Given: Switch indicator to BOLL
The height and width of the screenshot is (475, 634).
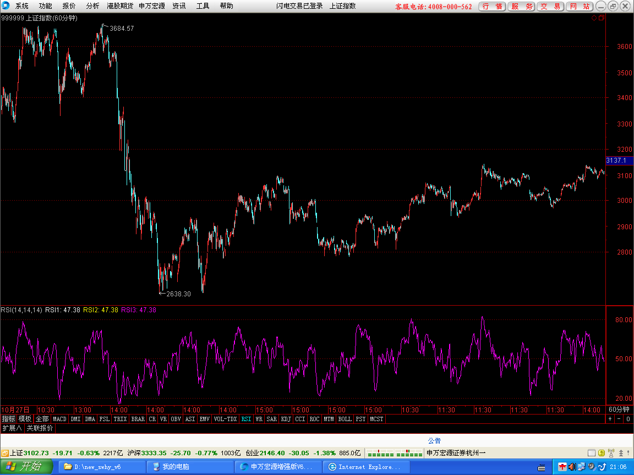Looking at the screenshot, I should (345, 419).
